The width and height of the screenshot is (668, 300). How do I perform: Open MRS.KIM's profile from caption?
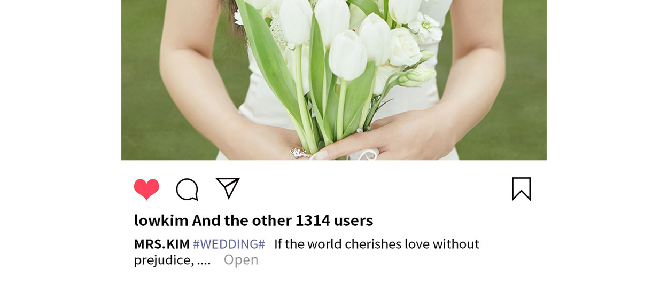pyautogui.click(x=162, y=244)
